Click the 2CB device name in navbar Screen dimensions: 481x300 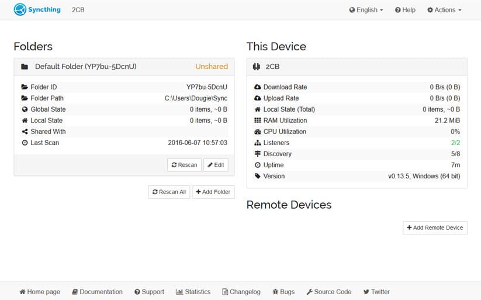[78, 10]
